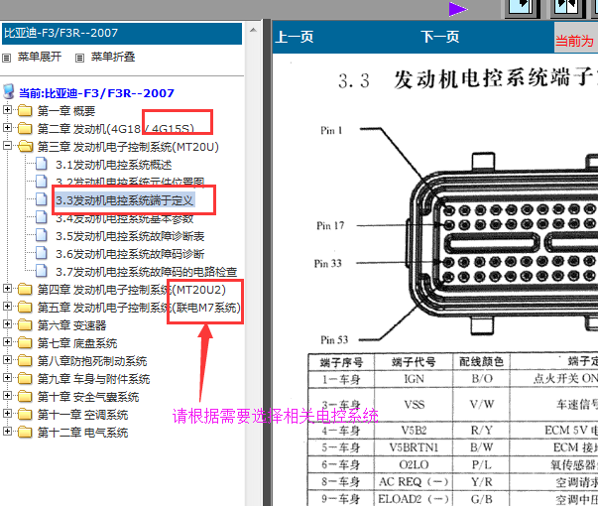
Task: Click the 菜单折叠 link
Action: [113, 57]
